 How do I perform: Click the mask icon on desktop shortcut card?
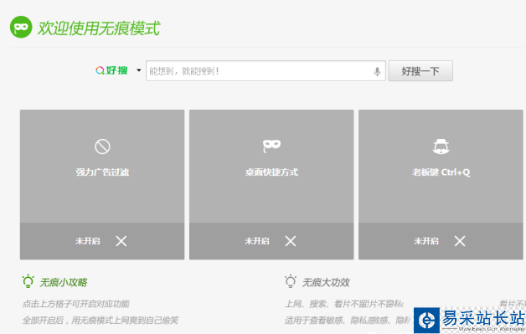pos(271,146)
